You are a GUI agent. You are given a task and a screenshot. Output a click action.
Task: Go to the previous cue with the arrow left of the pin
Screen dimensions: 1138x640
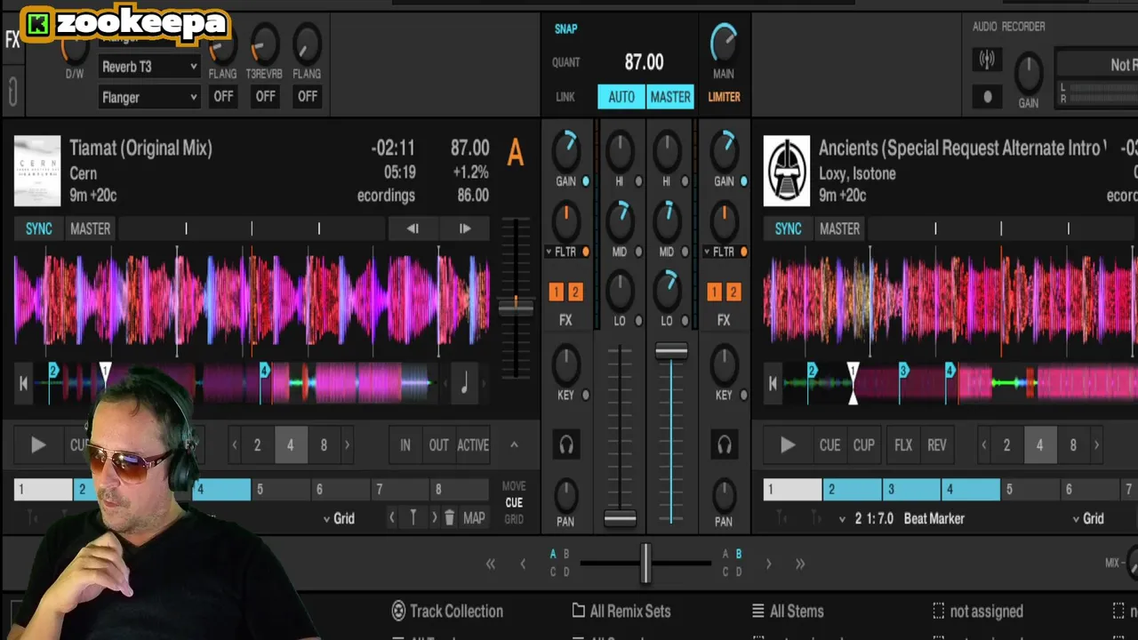(392, 518)
